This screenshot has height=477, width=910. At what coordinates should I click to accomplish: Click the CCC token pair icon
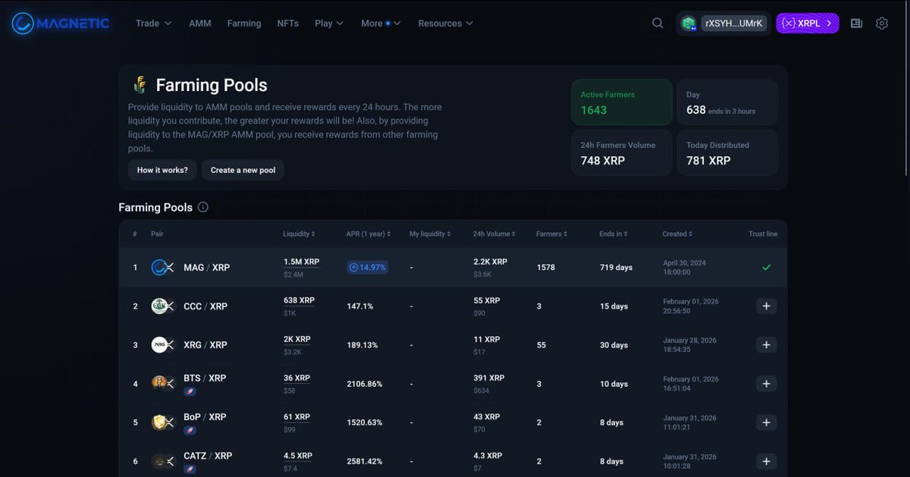coord(162,306)
